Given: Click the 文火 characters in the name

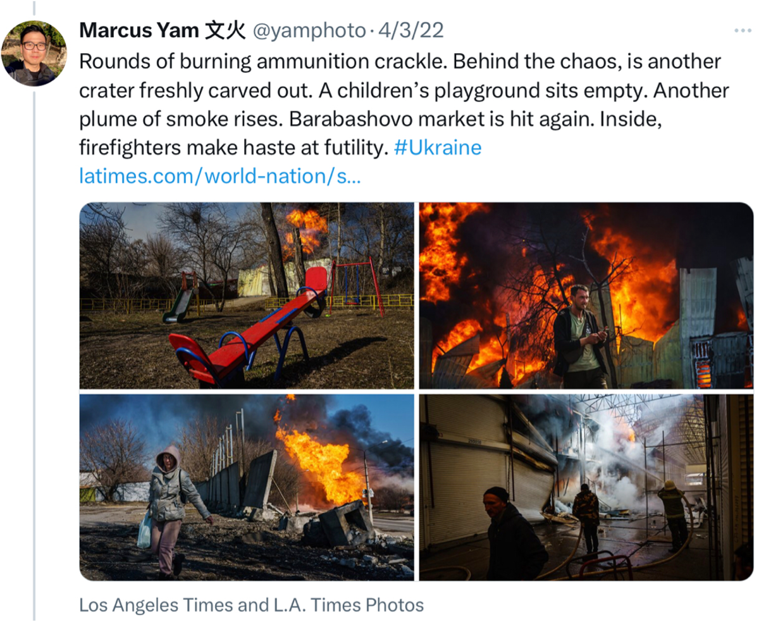Looking at the screenshot, I should 225,30.
